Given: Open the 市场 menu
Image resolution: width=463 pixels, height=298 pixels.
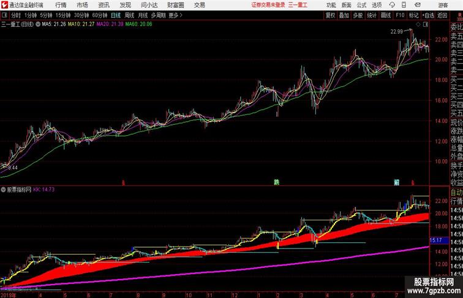Looking at the screenshot, I should pyautogui.click(x=82, y=5).
